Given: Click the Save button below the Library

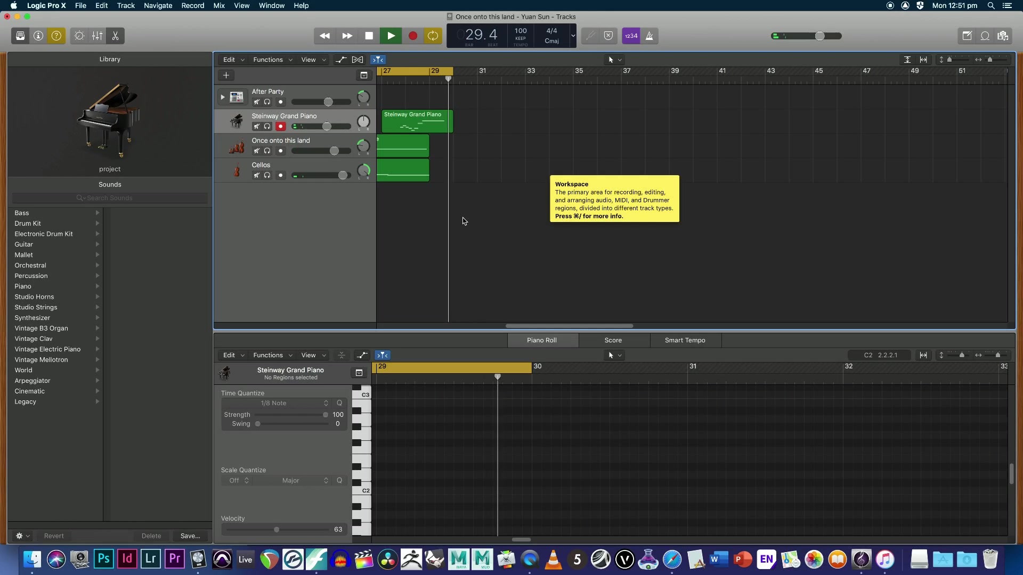Looking at the screenshot, I should (x=190, y=536).
